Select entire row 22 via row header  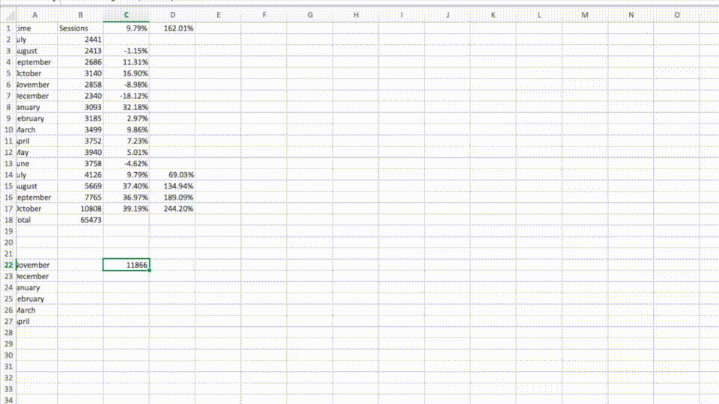tap(7, 265)
